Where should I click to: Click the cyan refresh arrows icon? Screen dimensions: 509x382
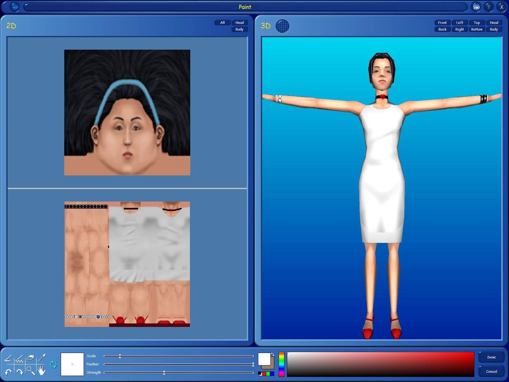53,364
